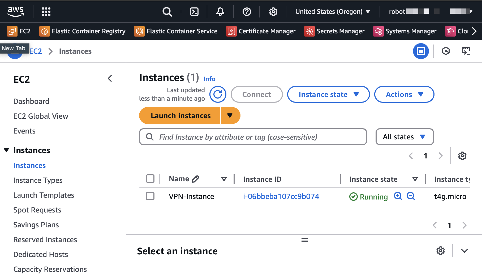Toggle the select-all instances checkbox
Viewport: 482px width, 275px height.
(x=150, y=179)
